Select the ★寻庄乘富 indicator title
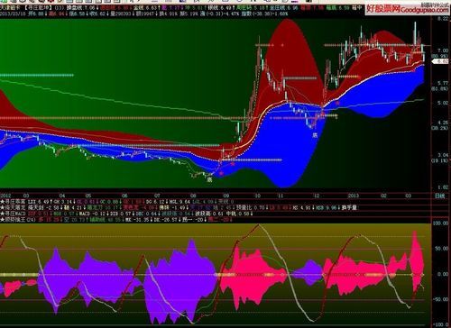This screenshot has width=451, height=328. point(14,202)
